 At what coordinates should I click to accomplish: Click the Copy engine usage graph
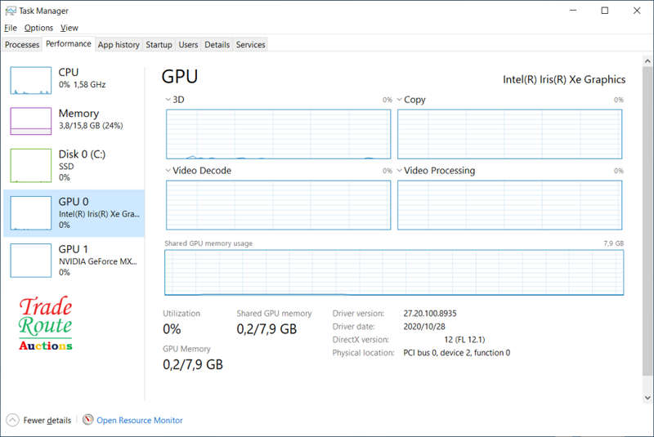coord(509,134)
